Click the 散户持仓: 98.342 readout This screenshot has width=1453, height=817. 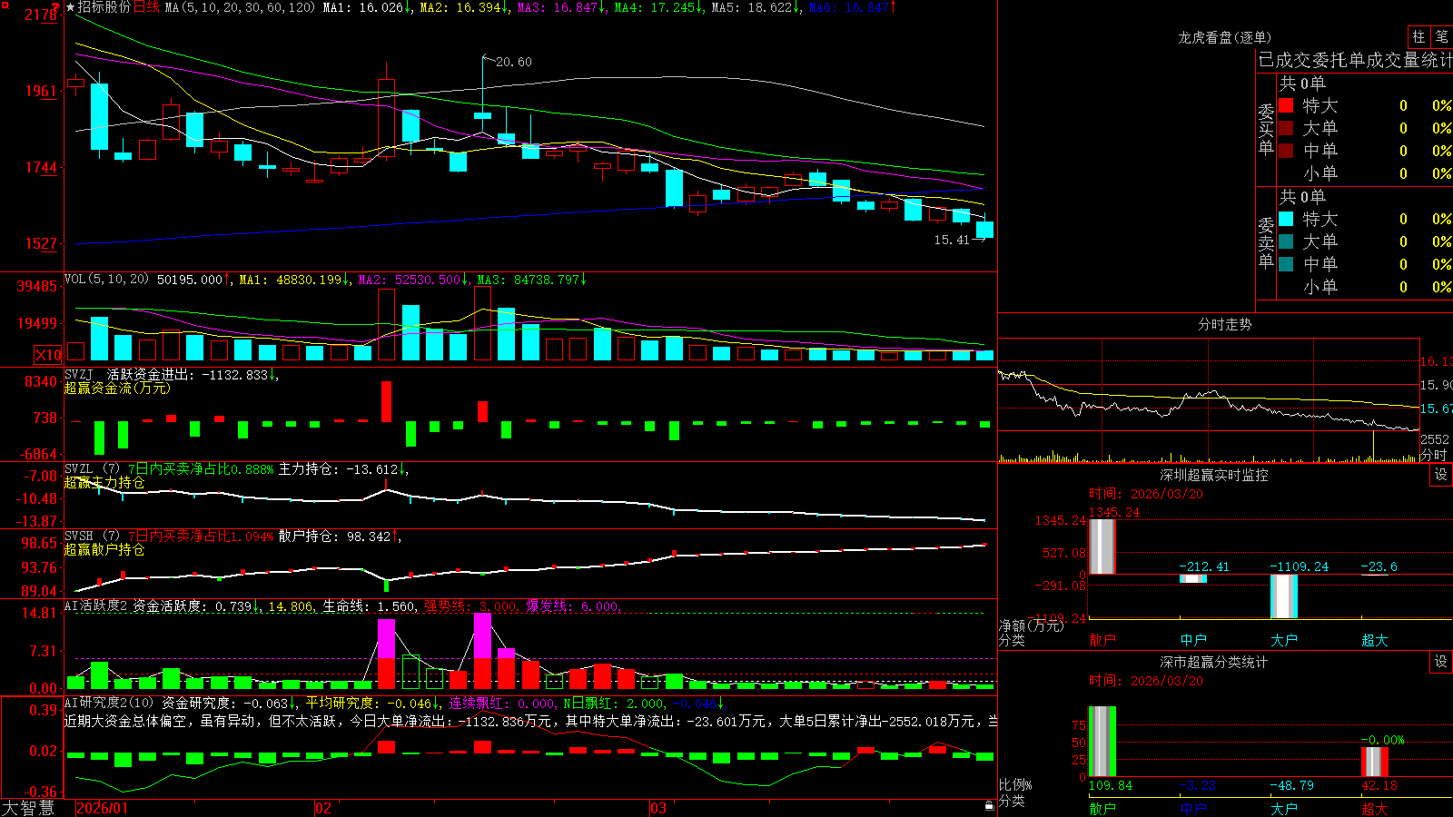[x=340, y=536]
